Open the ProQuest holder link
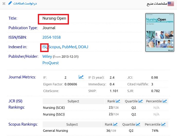The height and width of the screenshot is (139, 177). pos(51,63)
